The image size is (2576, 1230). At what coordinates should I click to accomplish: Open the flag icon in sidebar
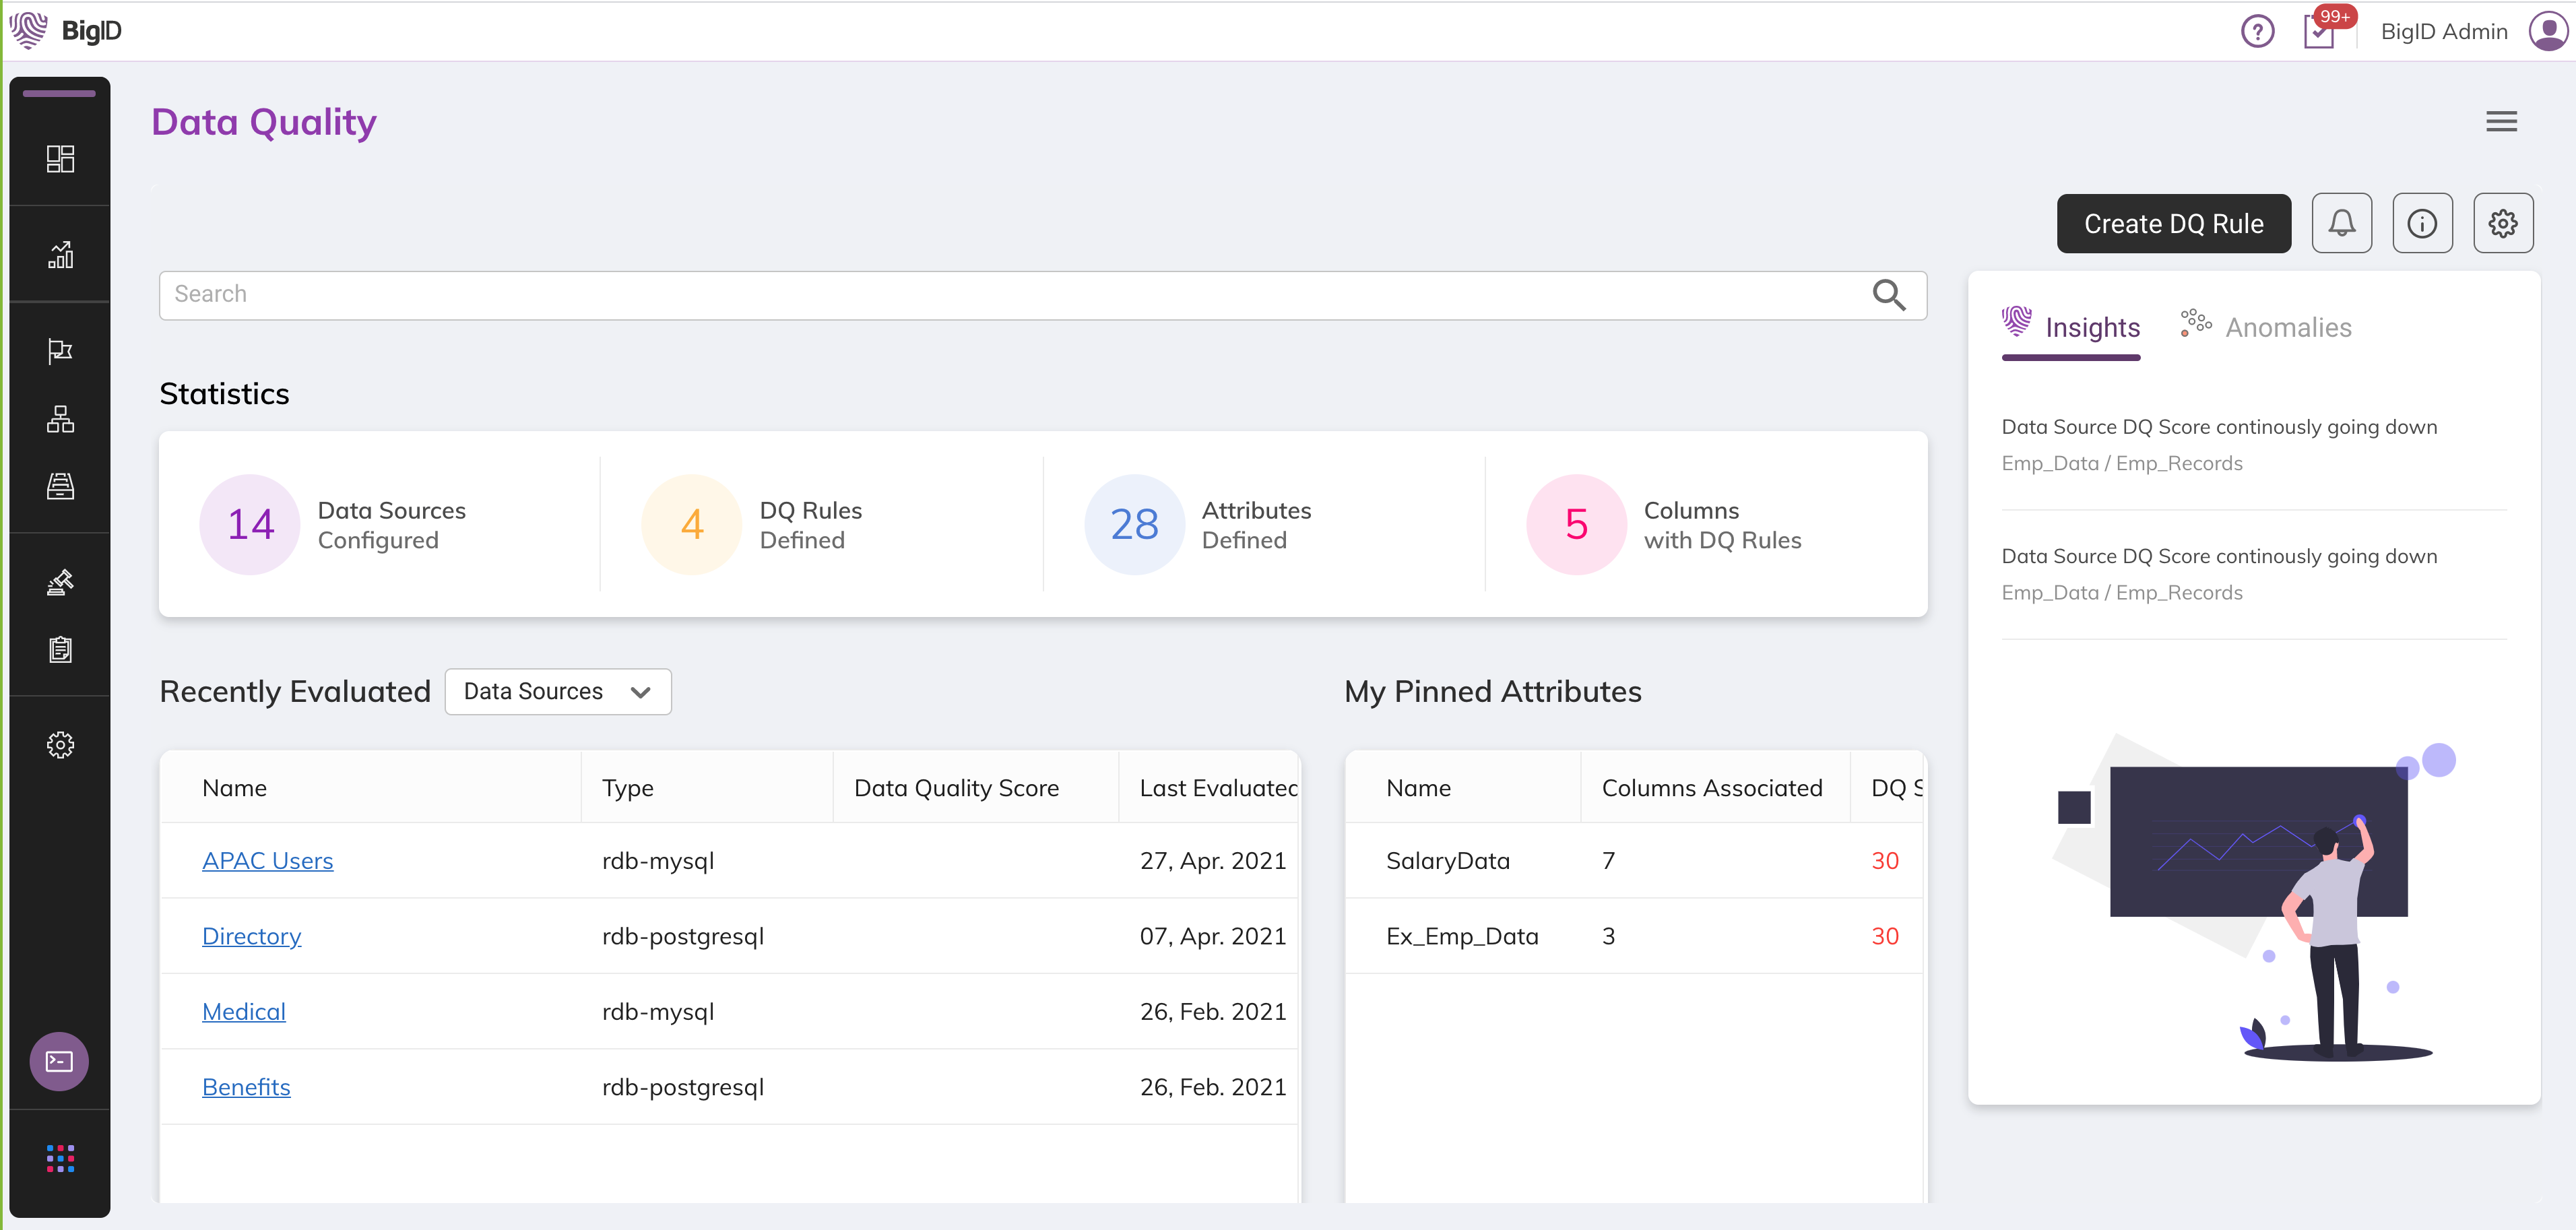pyautogui.click(x=60, y=351)
